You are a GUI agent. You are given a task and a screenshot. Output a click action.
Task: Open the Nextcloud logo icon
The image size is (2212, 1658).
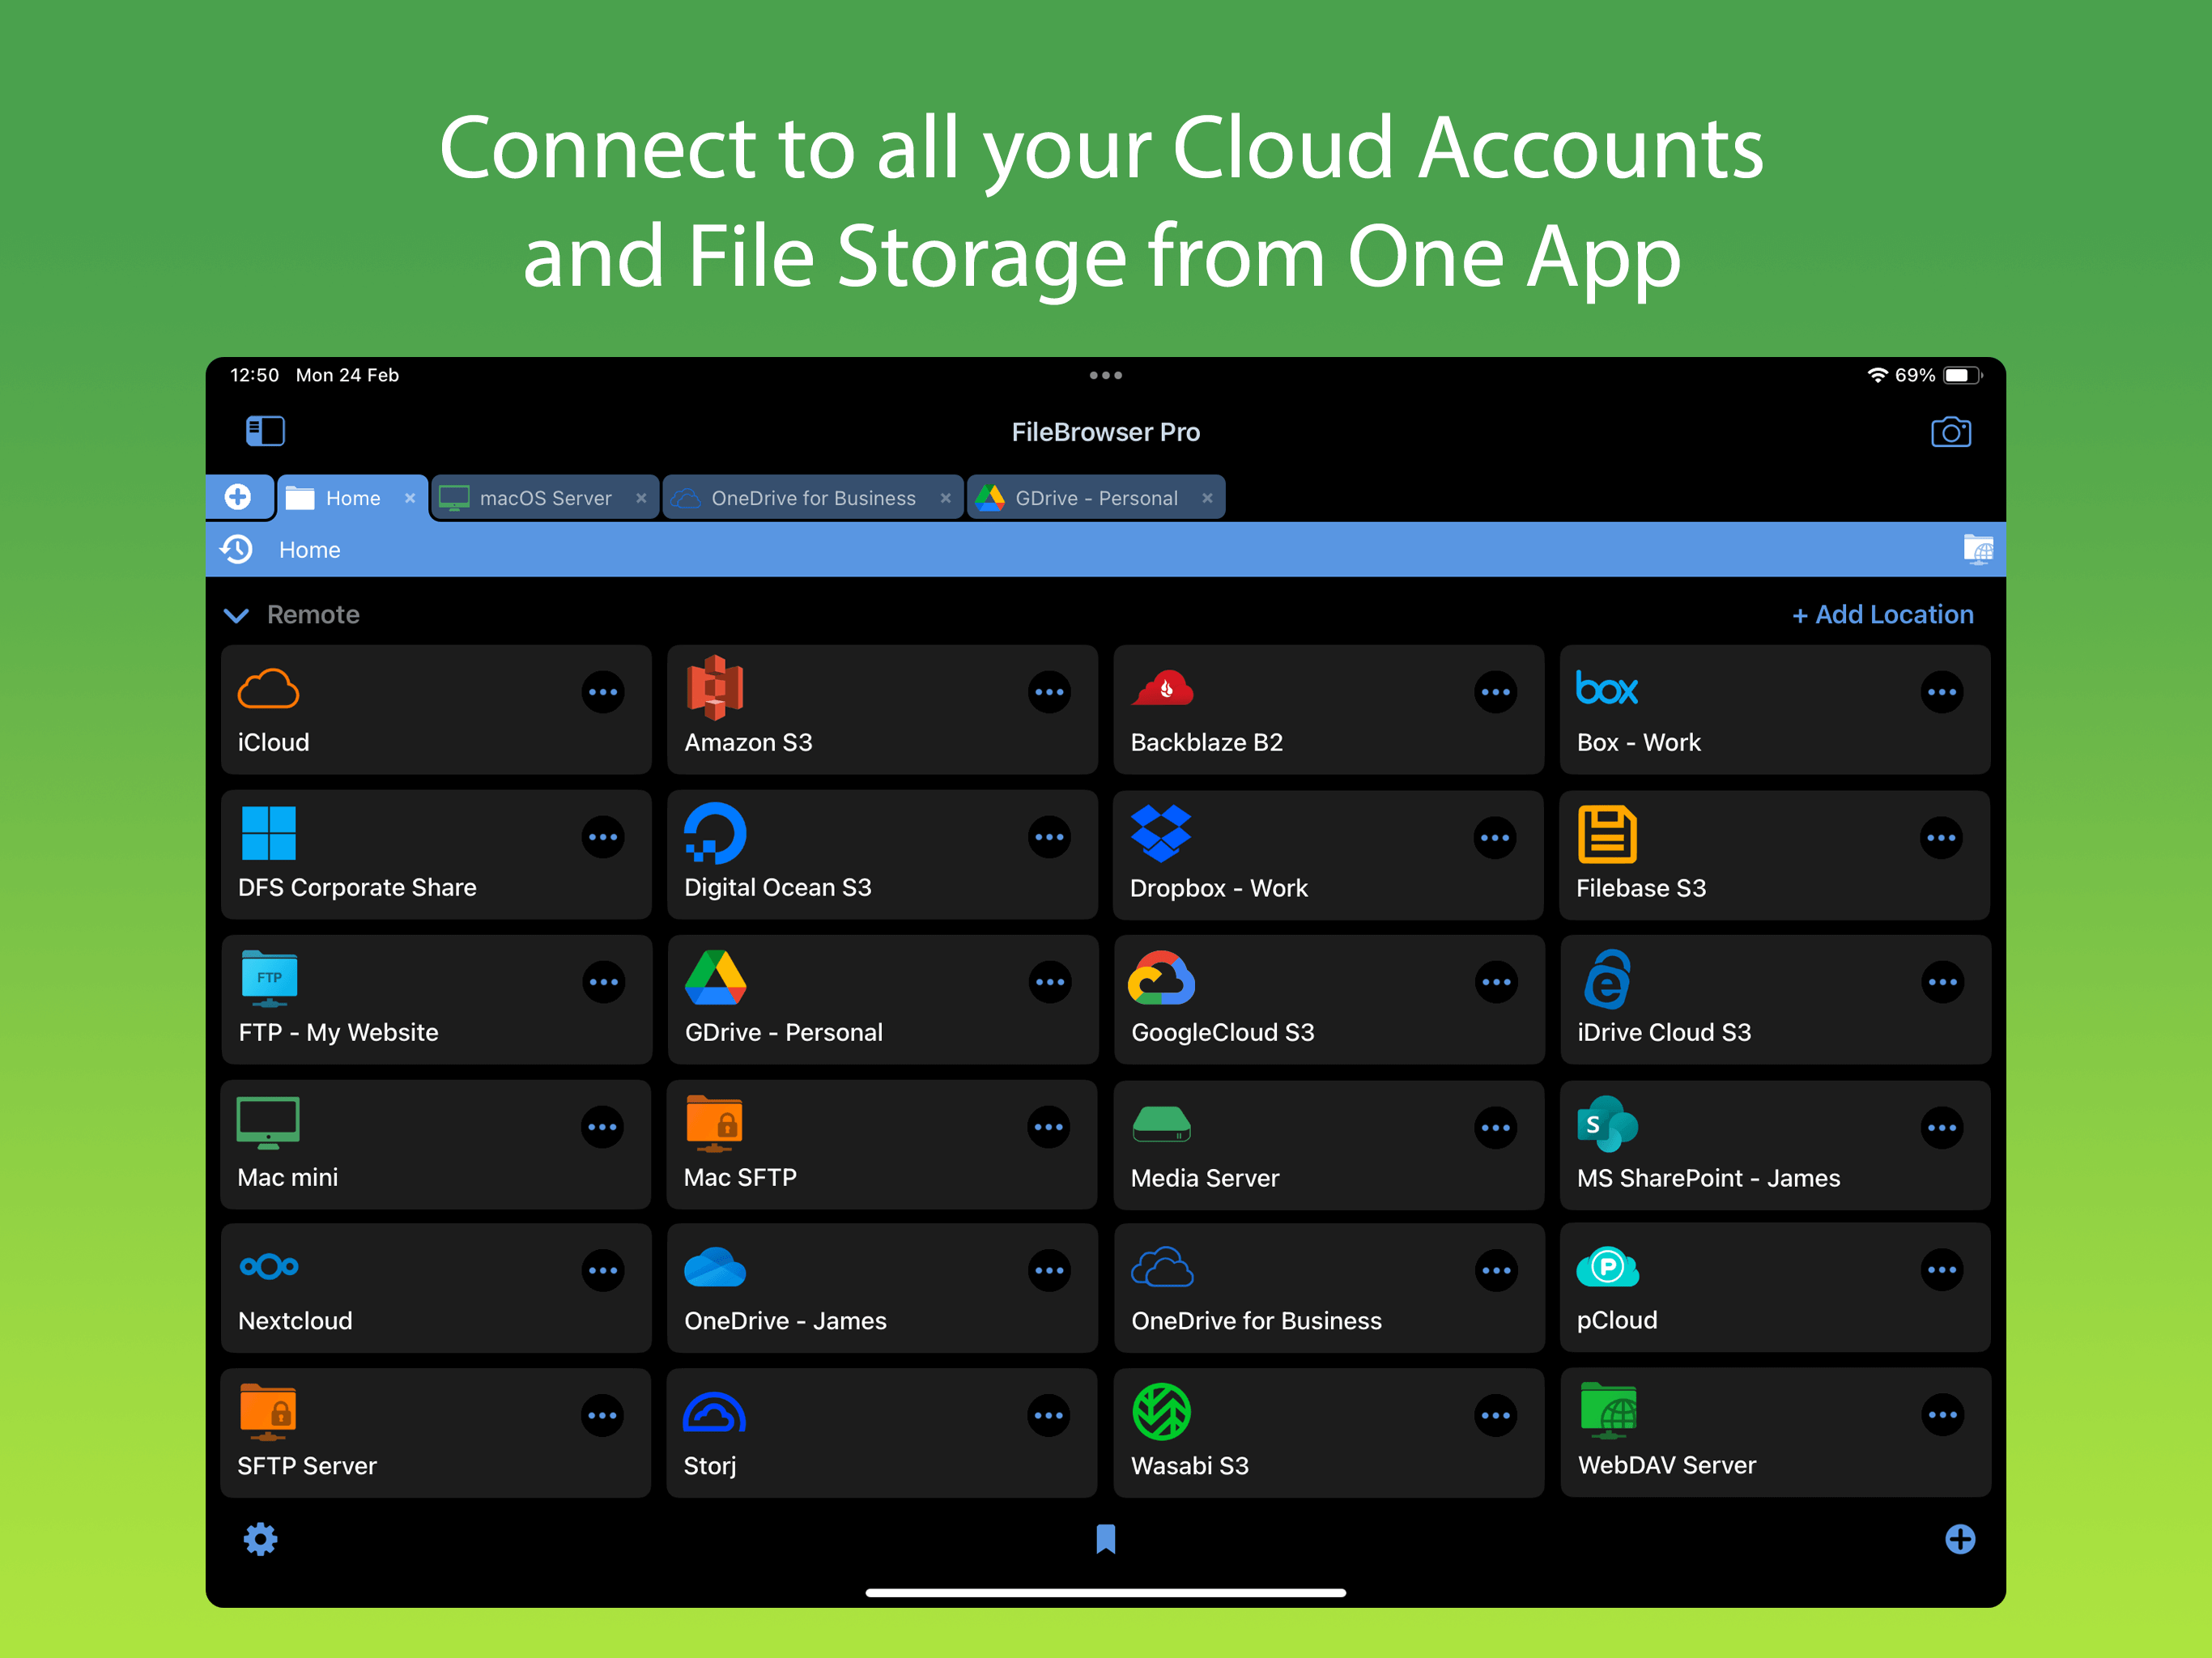click(269, 1267)
